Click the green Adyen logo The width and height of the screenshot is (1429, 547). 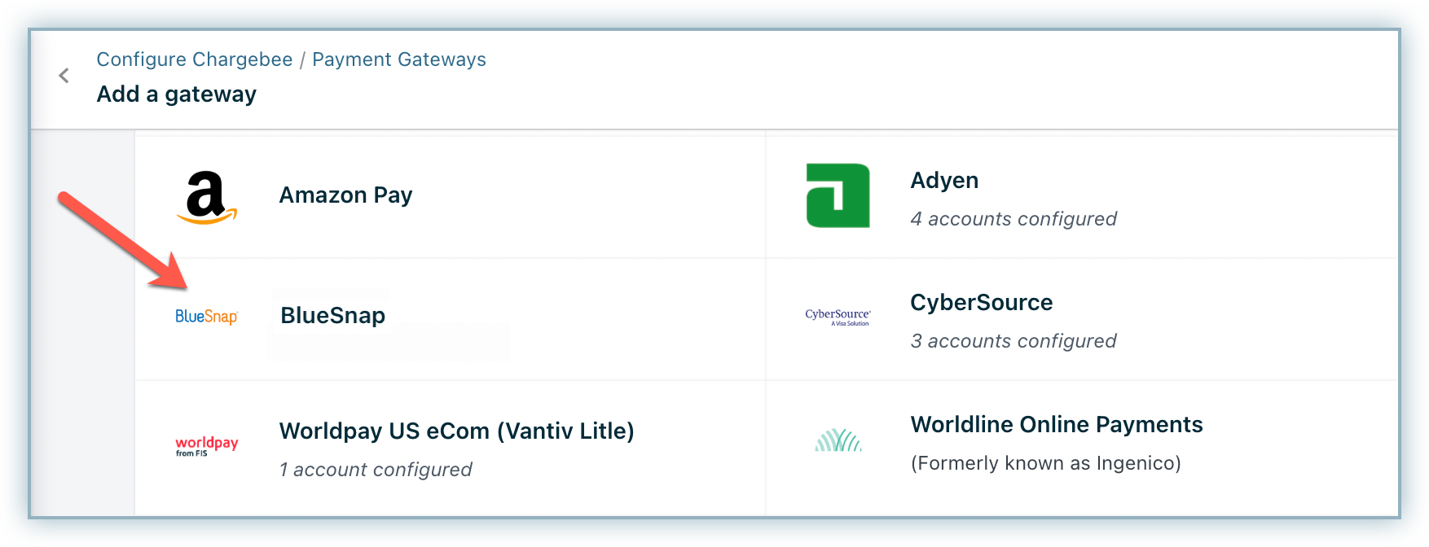(838, 196)
